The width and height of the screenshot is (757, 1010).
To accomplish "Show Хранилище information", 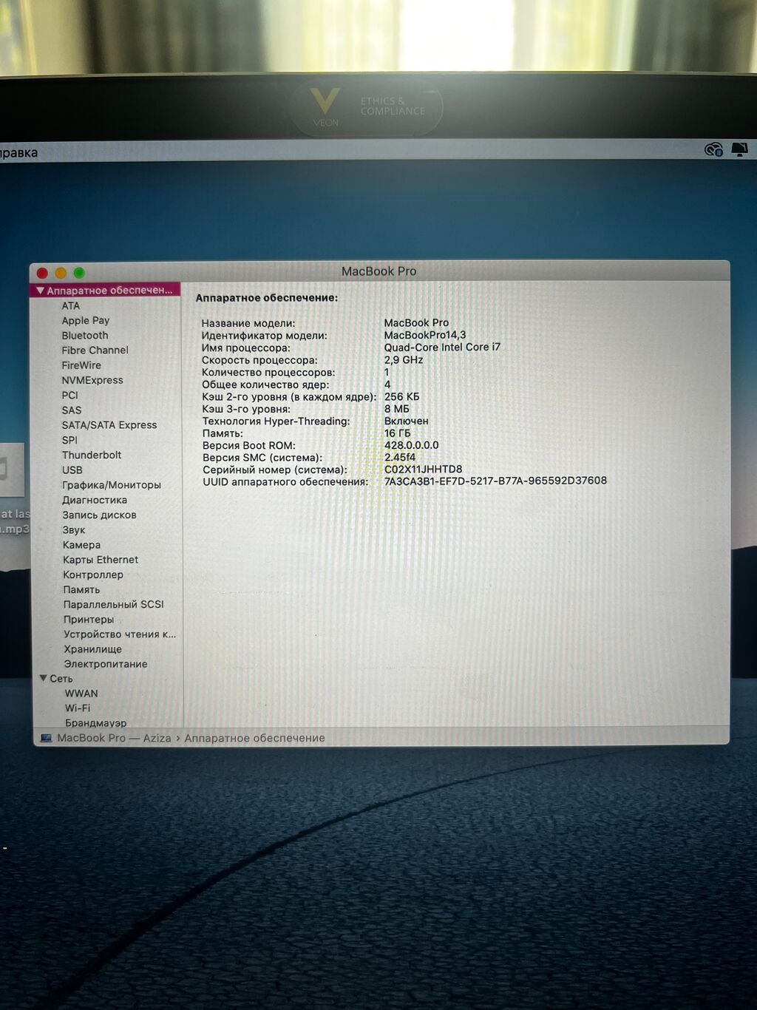I will 93,649.
